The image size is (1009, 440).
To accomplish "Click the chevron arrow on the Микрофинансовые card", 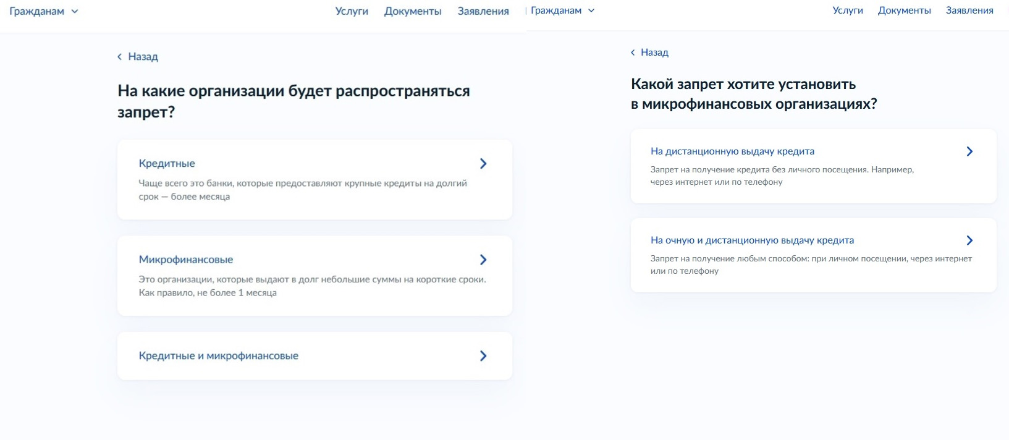I will click(x=483, y=260).
